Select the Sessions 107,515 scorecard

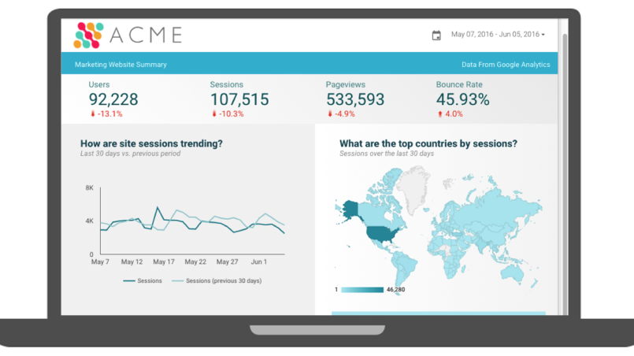[x=239, y=99]
